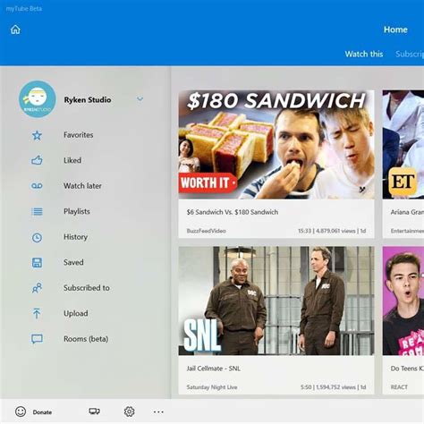The height and width of the screenshot is (424, 424).
Task: Click the Home icon in header
Action: click(15, 30)
